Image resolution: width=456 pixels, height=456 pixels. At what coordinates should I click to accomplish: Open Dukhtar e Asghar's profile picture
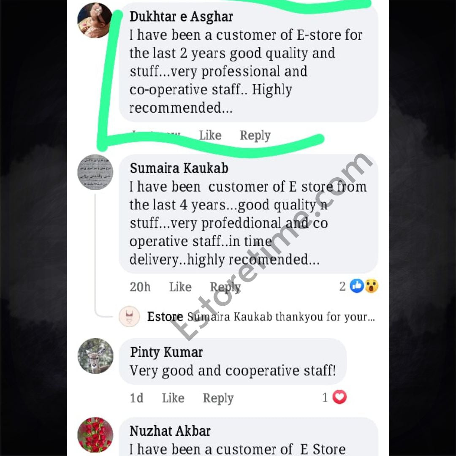95,20
